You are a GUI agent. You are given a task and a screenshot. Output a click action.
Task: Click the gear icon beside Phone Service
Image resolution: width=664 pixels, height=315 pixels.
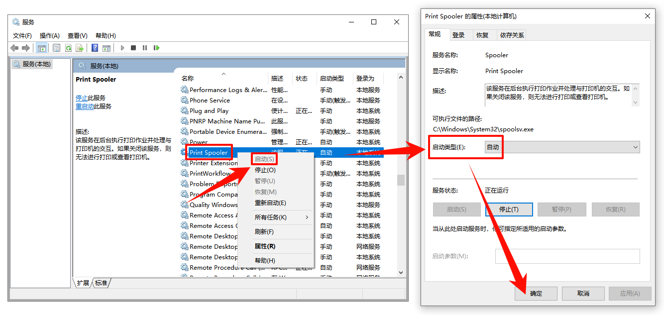(x=185, y=100)
